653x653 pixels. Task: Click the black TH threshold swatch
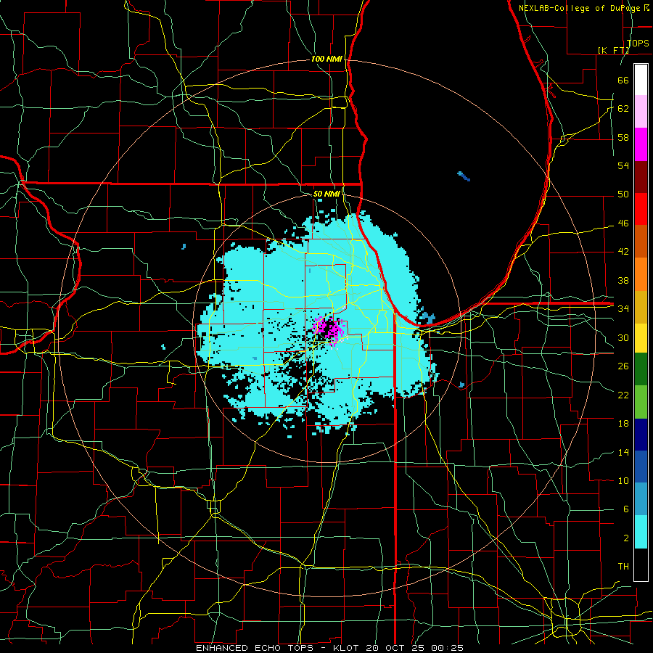click(x=641, y=564)
